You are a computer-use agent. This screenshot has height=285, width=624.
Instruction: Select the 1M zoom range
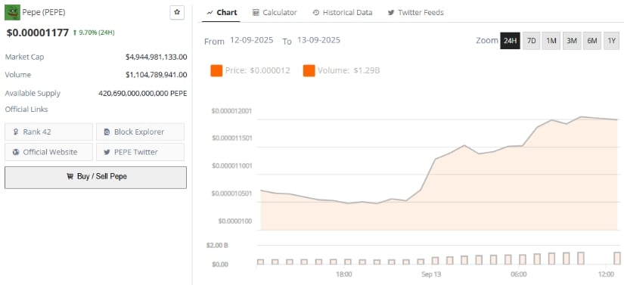coord(551,41)
